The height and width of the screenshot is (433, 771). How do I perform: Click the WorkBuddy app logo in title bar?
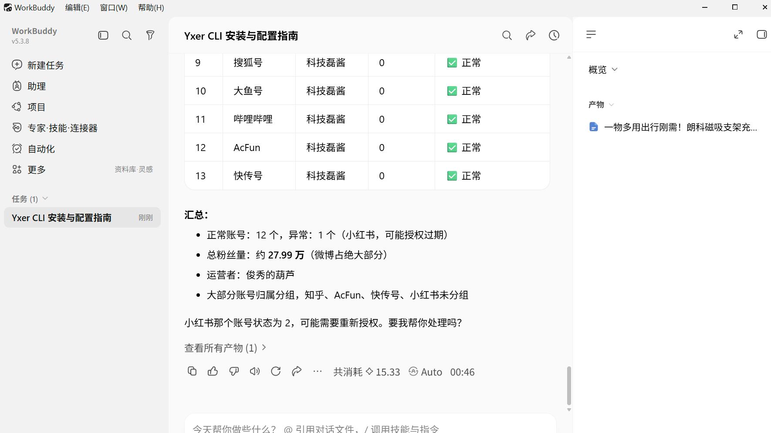coord(8,7)
